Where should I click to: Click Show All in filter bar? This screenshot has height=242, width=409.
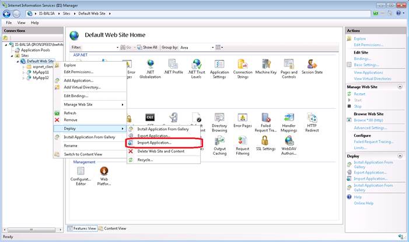point(147,48)
